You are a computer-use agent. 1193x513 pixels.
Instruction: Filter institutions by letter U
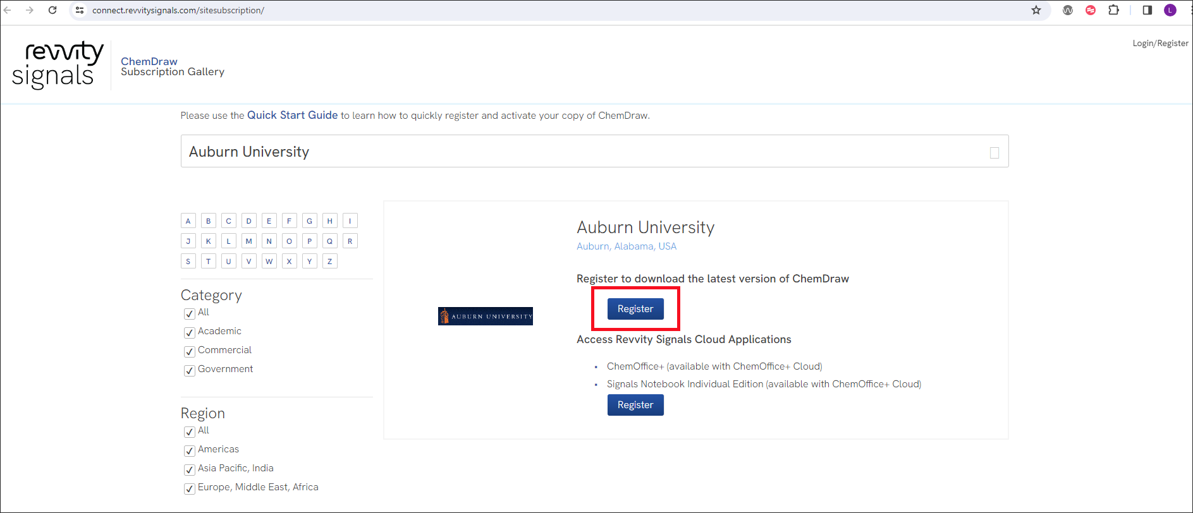click(x=228, y=262)
